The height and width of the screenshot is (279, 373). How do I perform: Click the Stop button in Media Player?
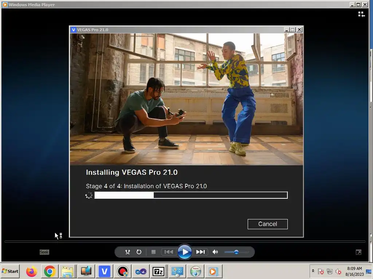click(153, 252)
